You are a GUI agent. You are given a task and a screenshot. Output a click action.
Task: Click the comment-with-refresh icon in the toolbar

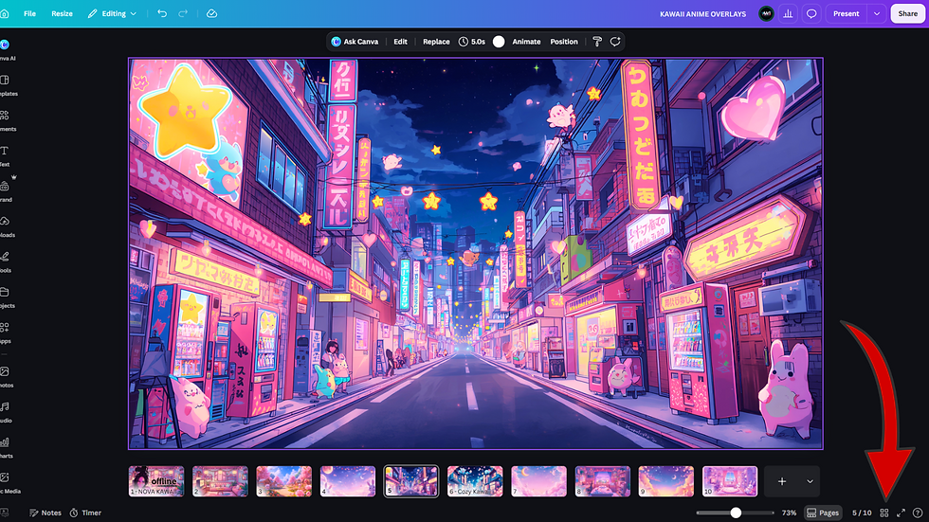pyautogui.click(x=615, y=42)
